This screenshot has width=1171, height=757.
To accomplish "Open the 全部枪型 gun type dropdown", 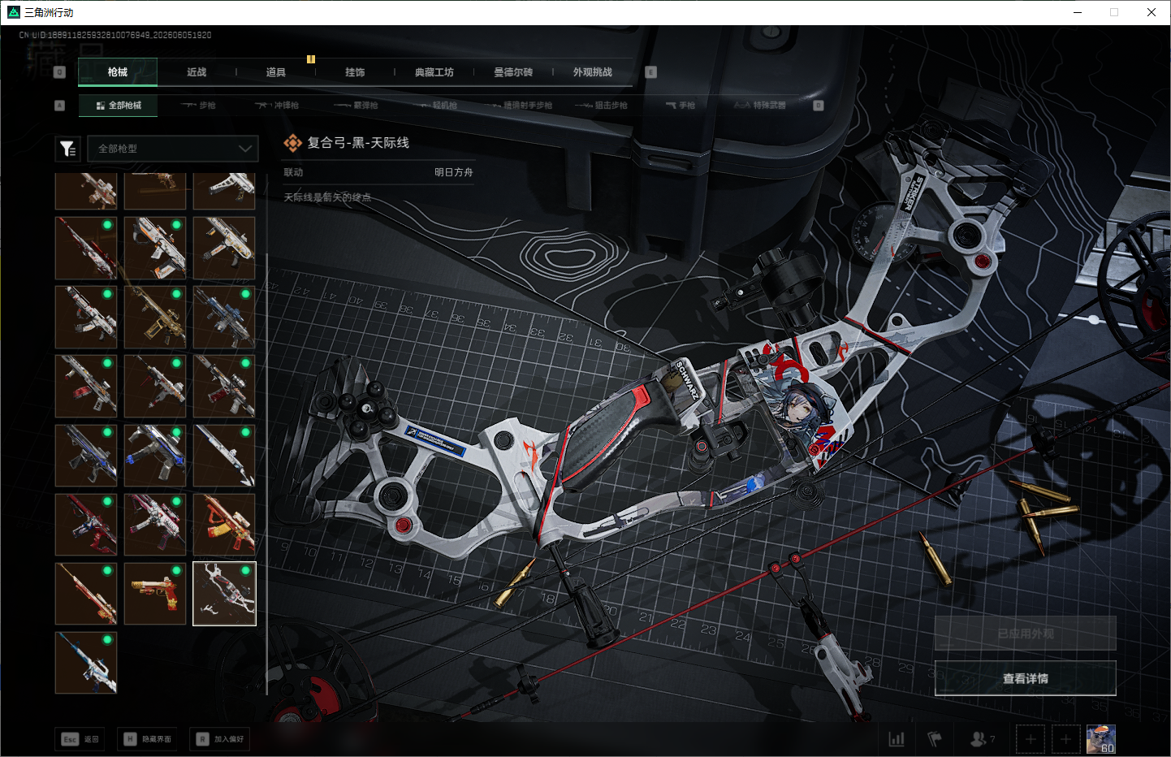I will [173, 149].
